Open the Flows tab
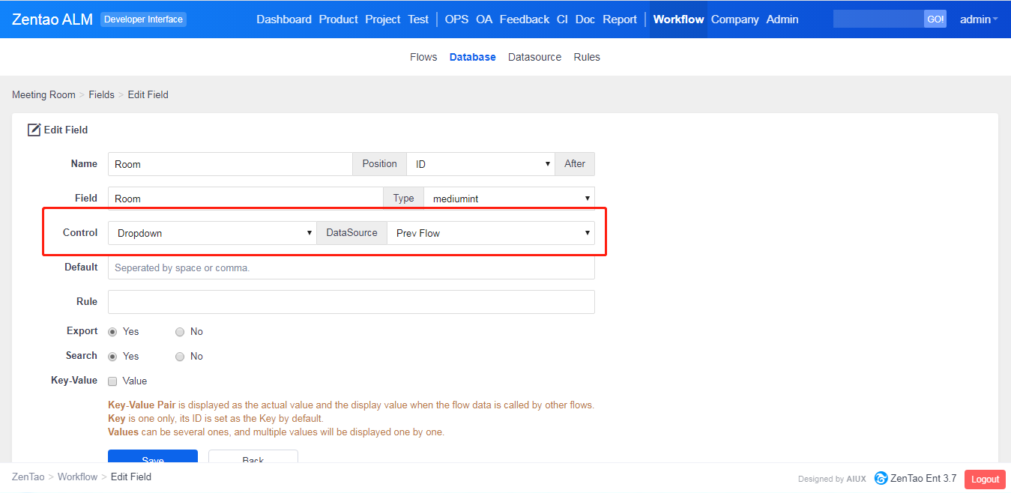1011x493 pixels. click(x=423, y=57)
